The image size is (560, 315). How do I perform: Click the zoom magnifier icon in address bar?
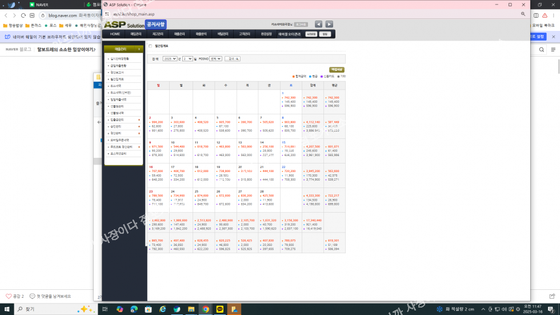point(523,14)
